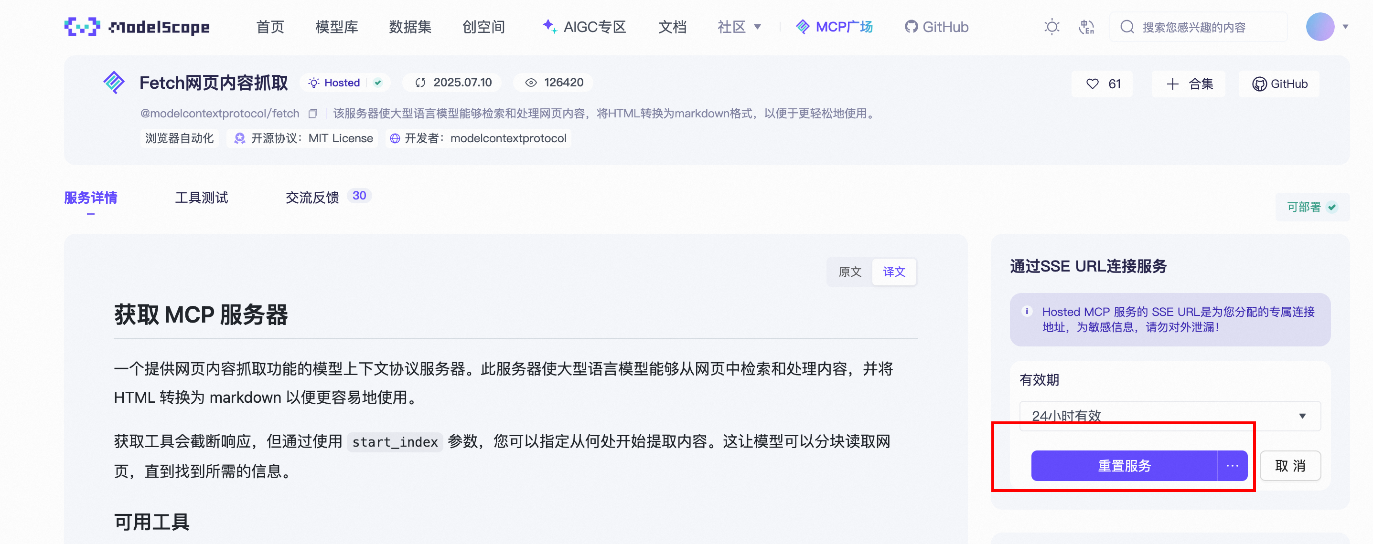
Task: Open the user avatar profile
Action: tap(1319, 27)
